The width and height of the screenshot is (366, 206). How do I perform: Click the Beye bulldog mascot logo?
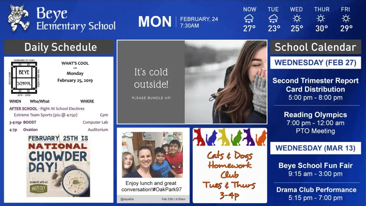(18, 18)
